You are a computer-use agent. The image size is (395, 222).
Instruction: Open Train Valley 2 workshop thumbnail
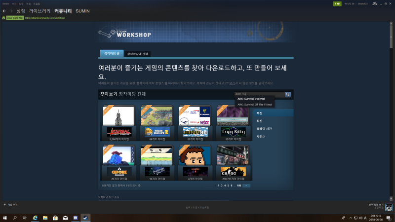[x=157, y=116]
